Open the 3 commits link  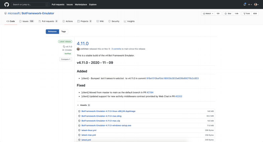click(x=116, y=49)
